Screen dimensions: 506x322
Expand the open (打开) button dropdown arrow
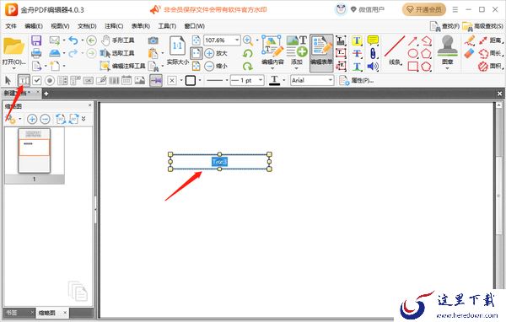(13, 68)
